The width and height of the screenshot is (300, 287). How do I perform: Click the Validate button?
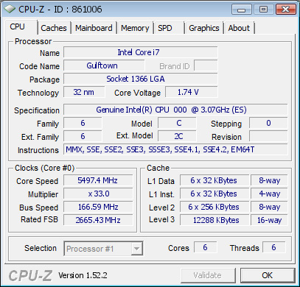pos(208,275)
